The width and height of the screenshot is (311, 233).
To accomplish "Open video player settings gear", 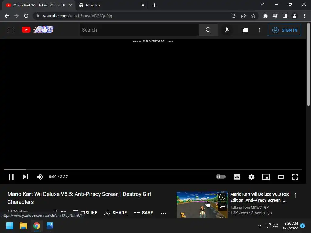I will pos(251,177).
